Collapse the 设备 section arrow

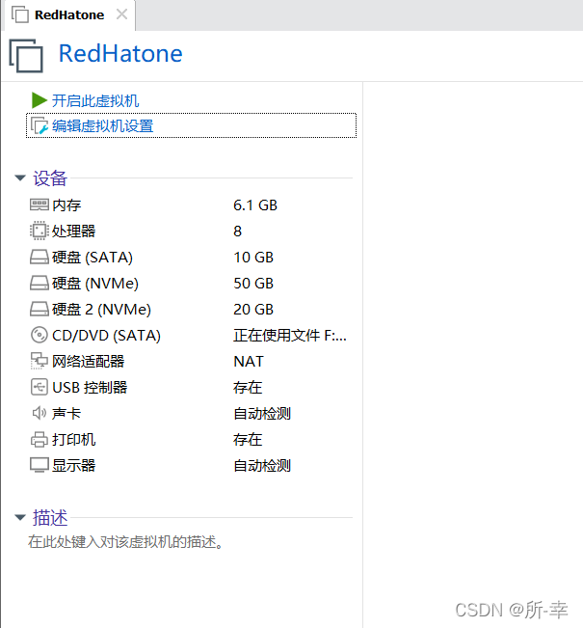20,177
